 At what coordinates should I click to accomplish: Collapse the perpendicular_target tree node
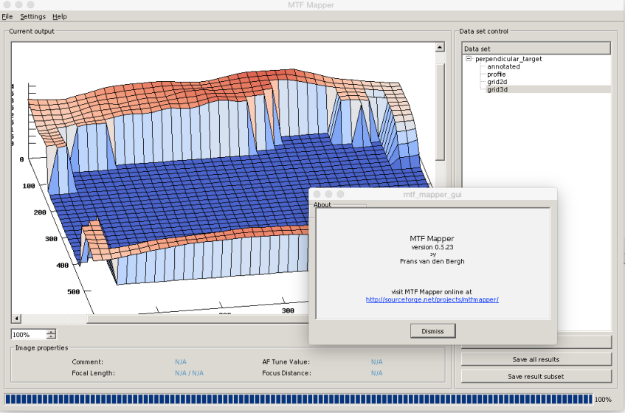[x=469, y=58]
